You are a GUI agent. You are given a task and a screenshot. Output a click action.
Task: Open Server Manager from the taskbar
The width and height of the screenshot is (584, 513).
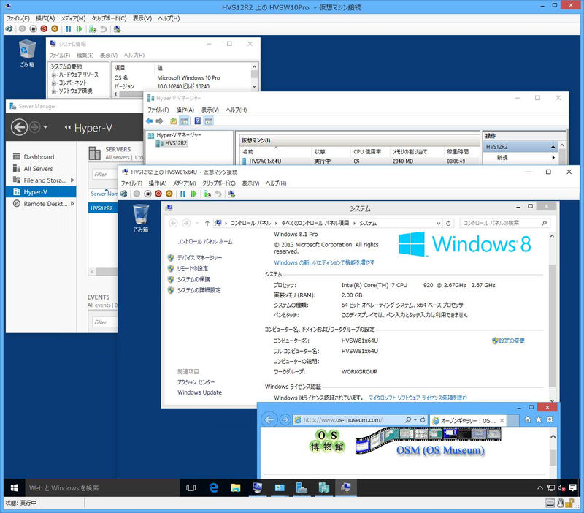301,487
